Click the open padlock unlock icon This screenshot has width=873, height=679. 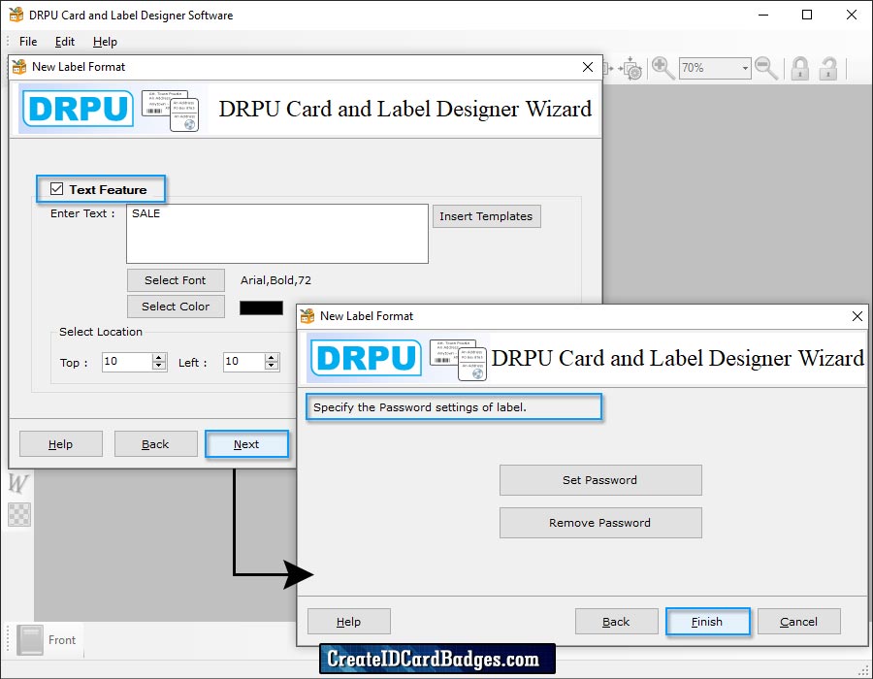(x=828, y=69)
